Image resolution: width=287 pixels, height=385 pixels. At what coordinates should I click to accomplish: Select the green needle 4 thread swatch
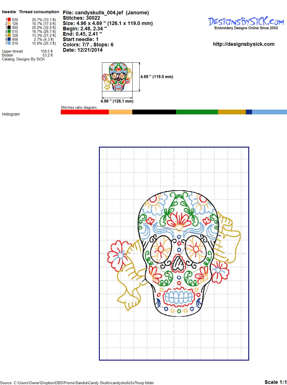click(x=9, y=31)
